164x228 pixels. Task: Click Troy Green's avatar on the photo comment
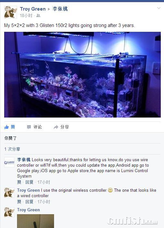9,212
